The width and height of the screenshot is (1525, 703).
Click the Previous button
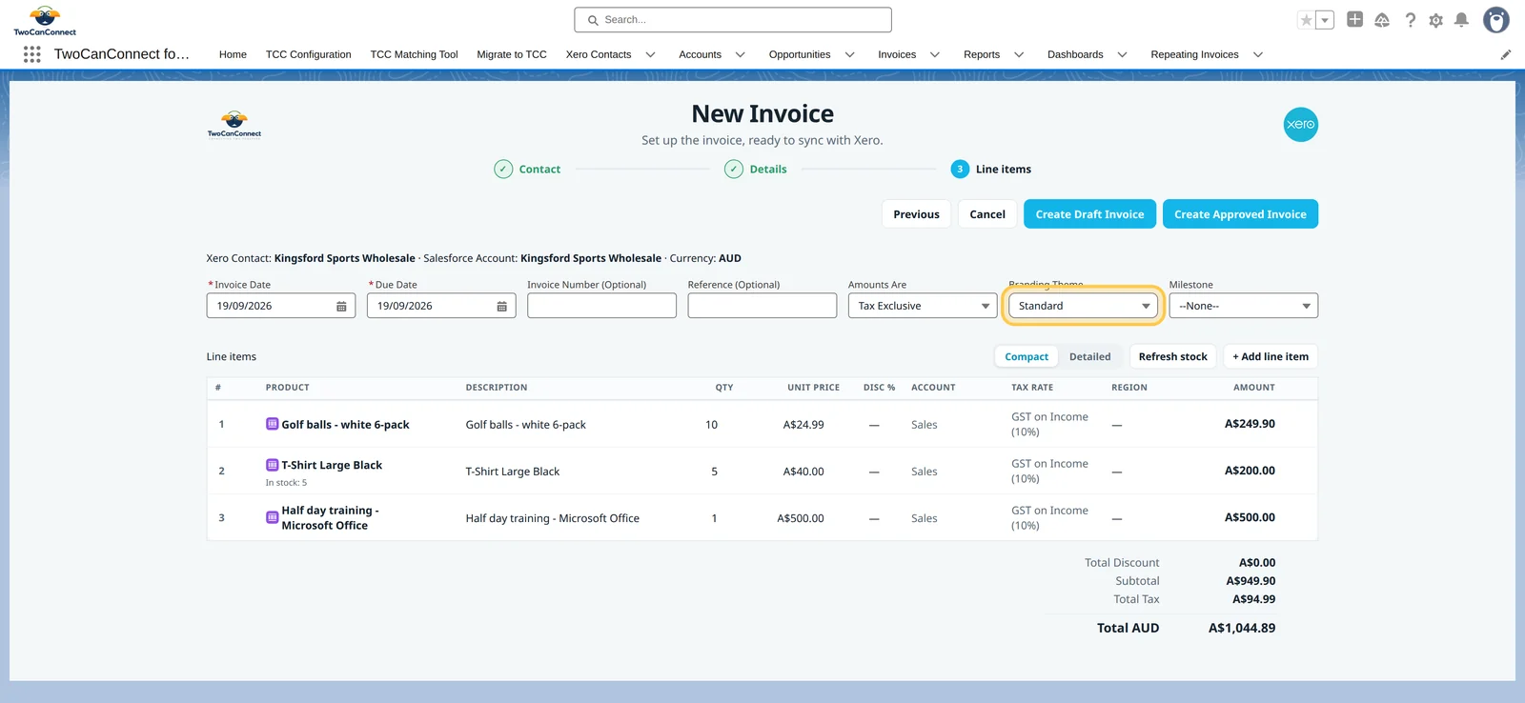tap(916, 214)
